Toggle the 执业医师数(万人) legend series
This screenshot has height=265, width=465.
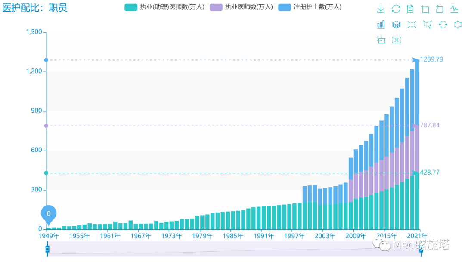[x=241, y=7]
